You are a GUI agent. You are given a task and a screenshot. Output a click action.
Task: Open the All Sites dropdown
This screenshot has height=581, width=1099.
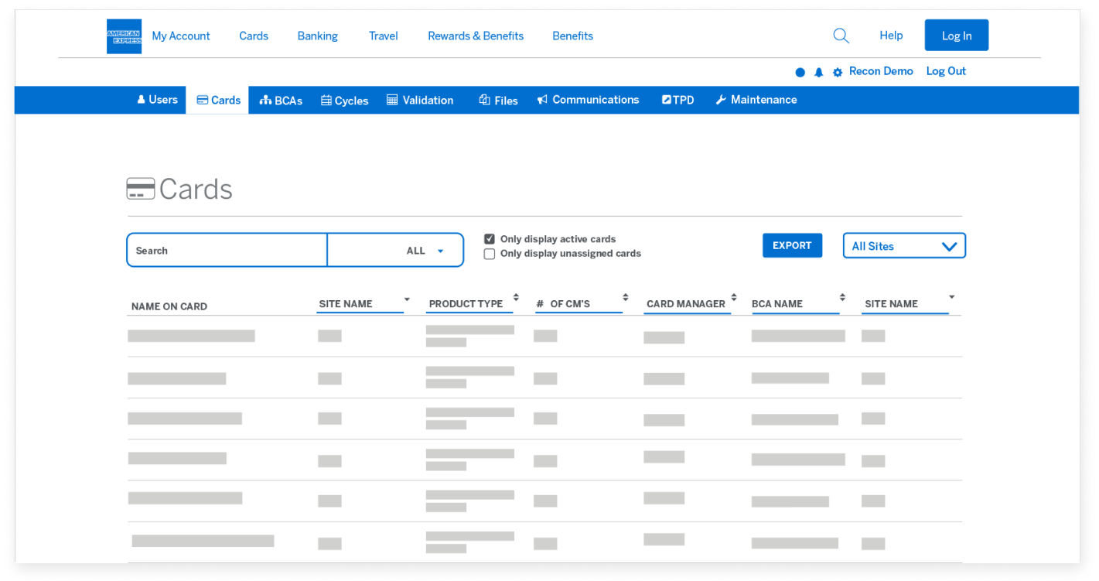tap(903, 246)
